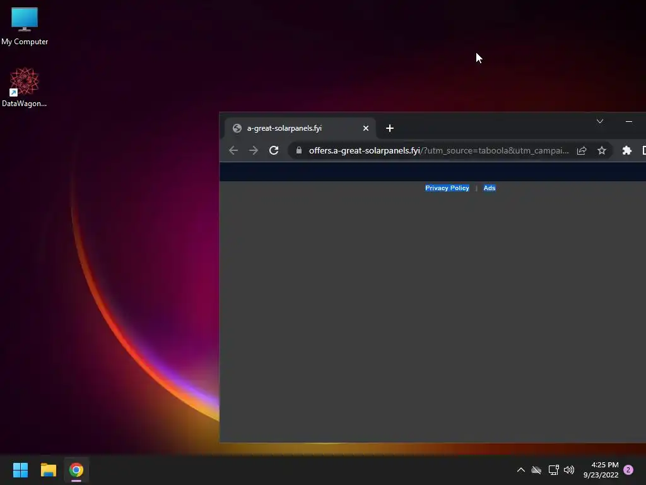Screen dimensions: 646x485
Task: Open My Computer desktop icon
Action: pos(25,26)
